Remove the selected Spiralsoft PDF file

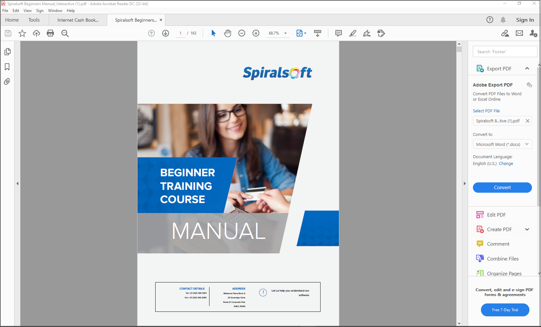click(527, 121)
